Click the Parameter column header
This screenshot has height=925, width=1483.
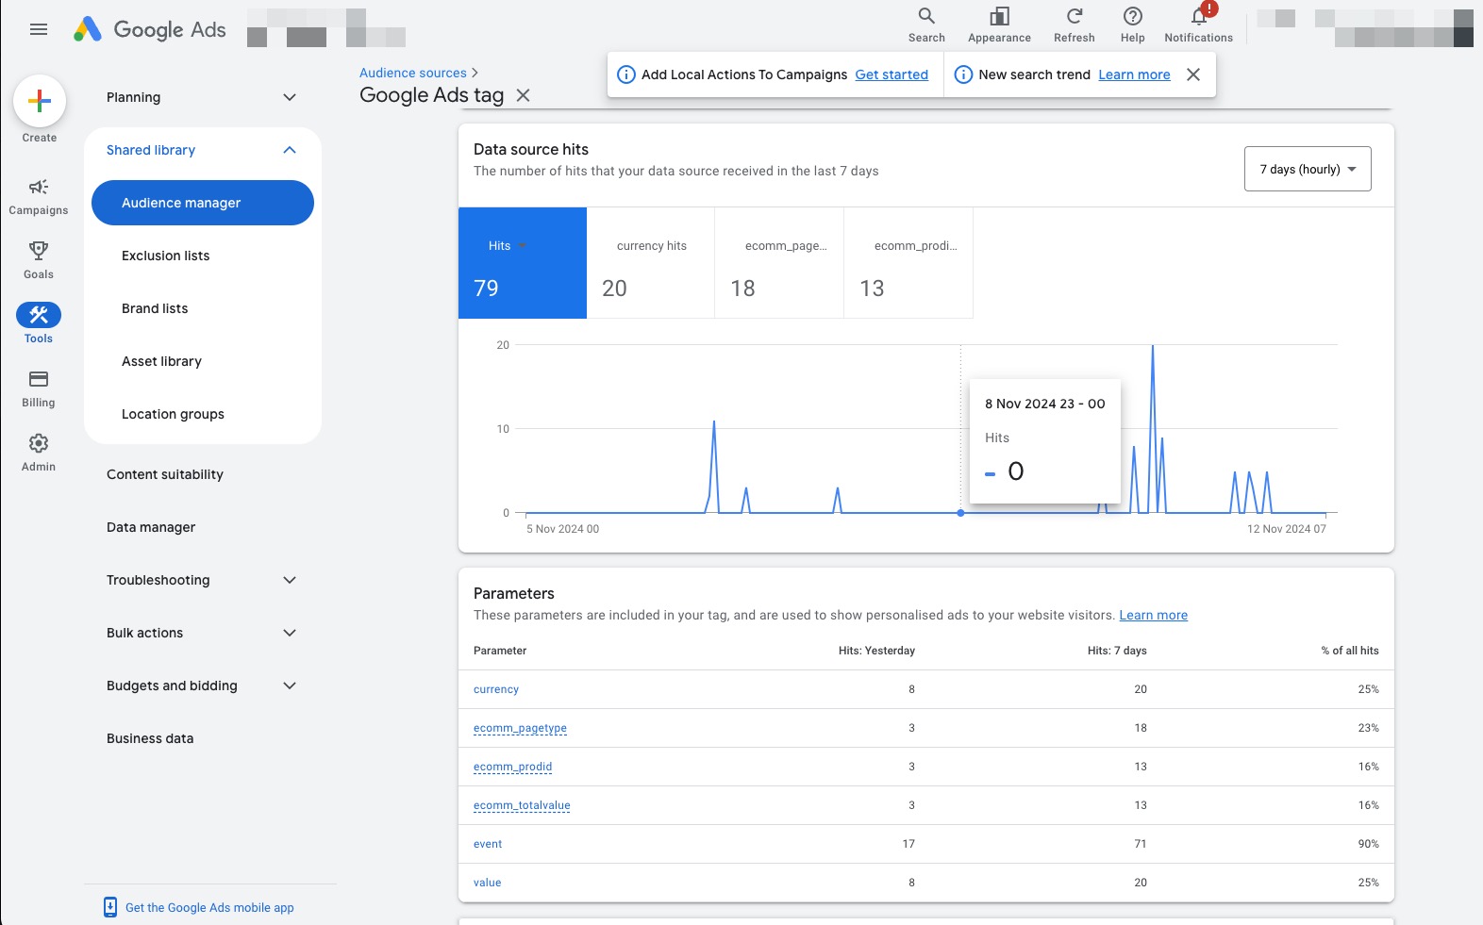(x=500, y=651)
